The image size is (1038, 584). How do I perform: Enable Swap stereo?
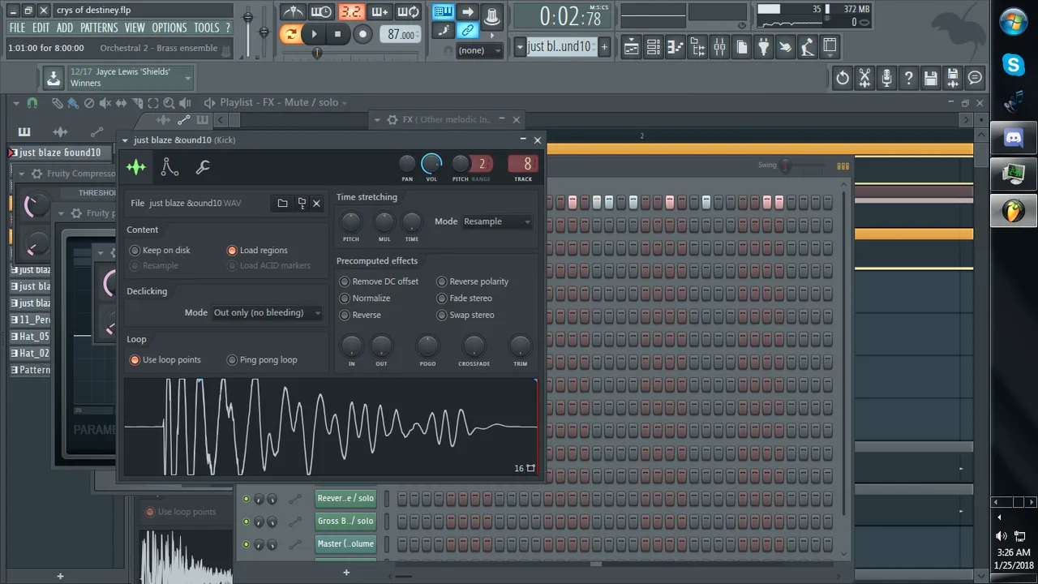coord(465,315)
